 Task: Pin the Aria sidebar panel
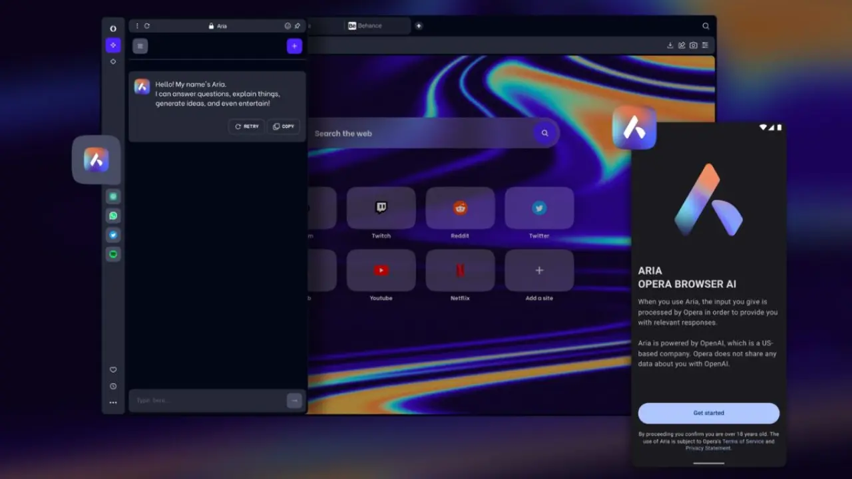(x=298, y=26)
